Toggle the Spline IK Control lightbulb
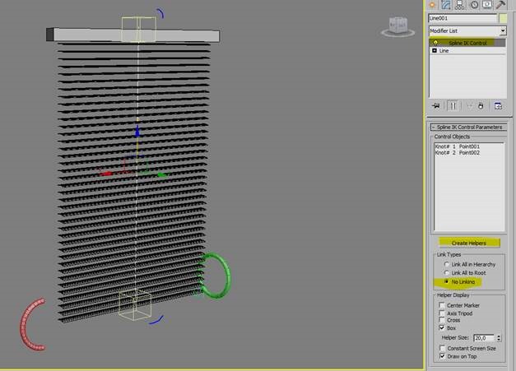This screenshot has width=516, height=371. [435, 43]
